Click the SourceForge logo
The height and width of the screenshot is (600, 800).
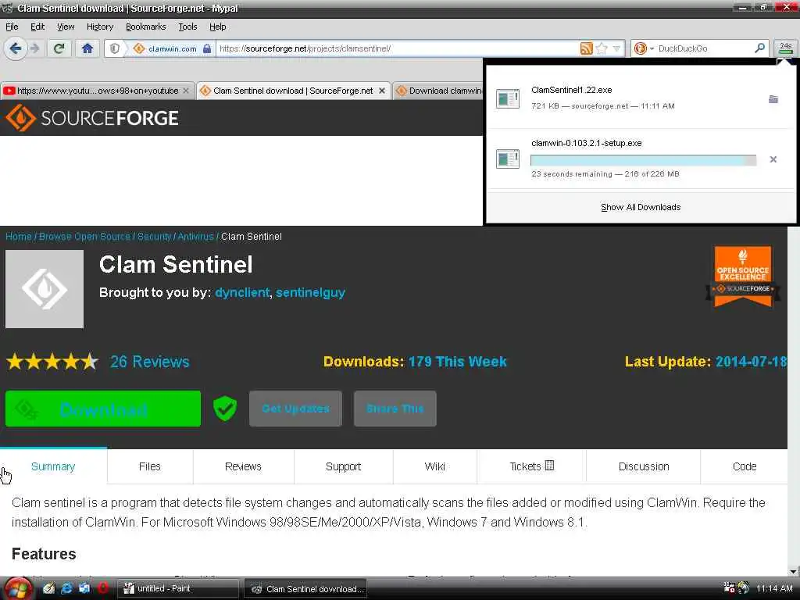click(x=92, y=118)
